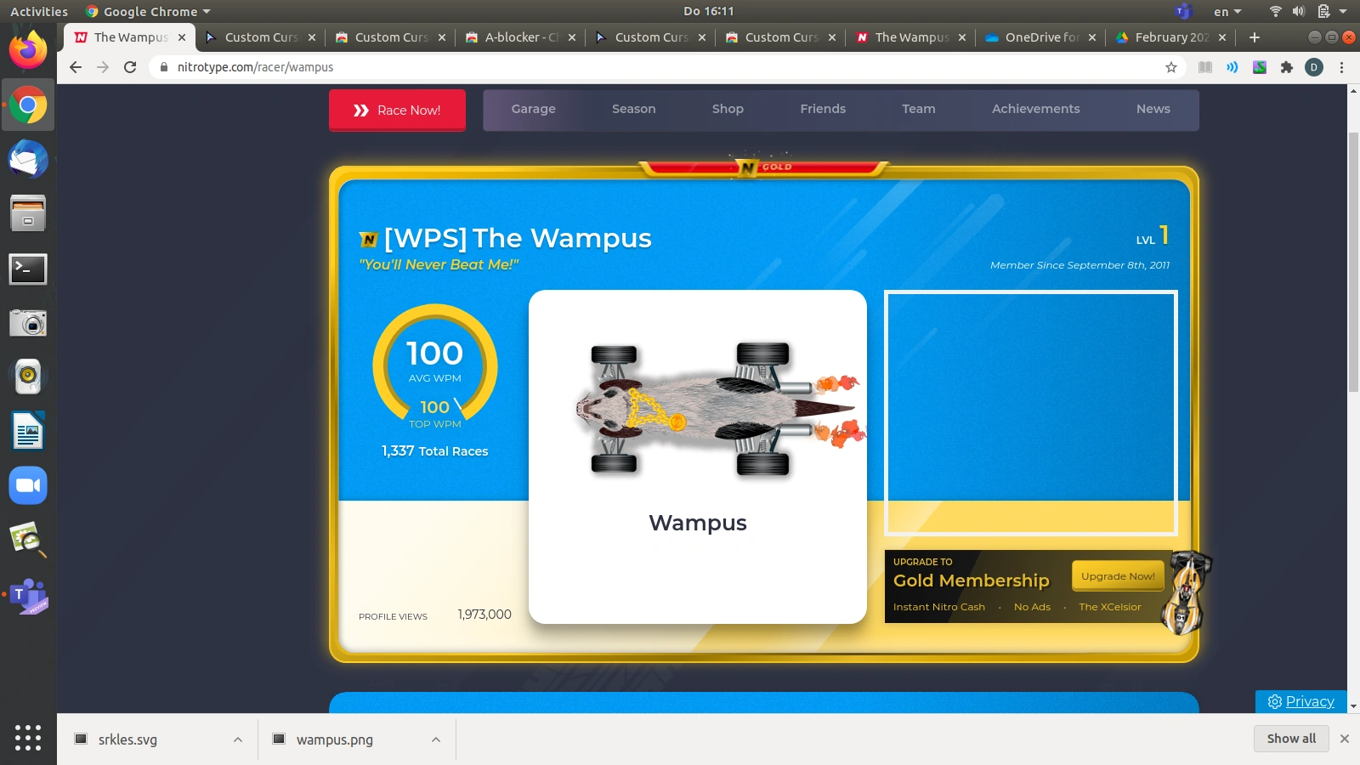Reload the nitrotype page
Screen dimensions: 1360x765
(x=128, y=67)
